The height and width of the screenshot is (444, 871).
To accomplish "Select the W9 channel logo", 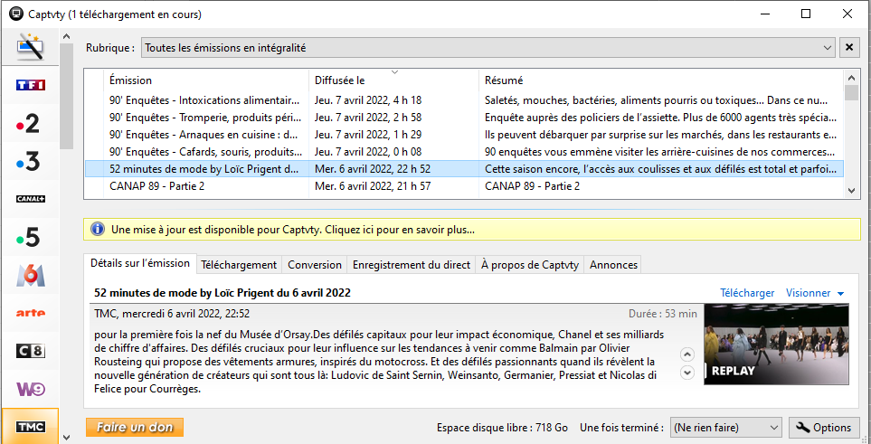I will point(30,389).
